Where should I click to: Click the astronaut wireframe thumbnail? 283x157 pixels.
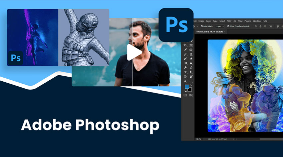[84, 38]
